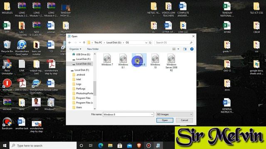Select the Revo Uninstaller desktop icon
The image size is (266, 149).
[7, 67]
